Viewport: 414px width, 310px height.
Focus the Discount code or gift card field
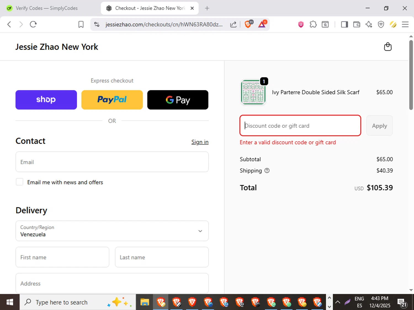pos(300,126)
